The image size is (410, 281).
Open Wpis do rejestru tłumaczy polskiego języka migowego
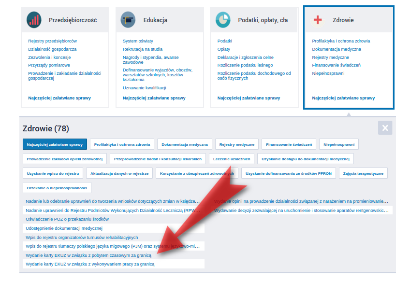[113, 246]
